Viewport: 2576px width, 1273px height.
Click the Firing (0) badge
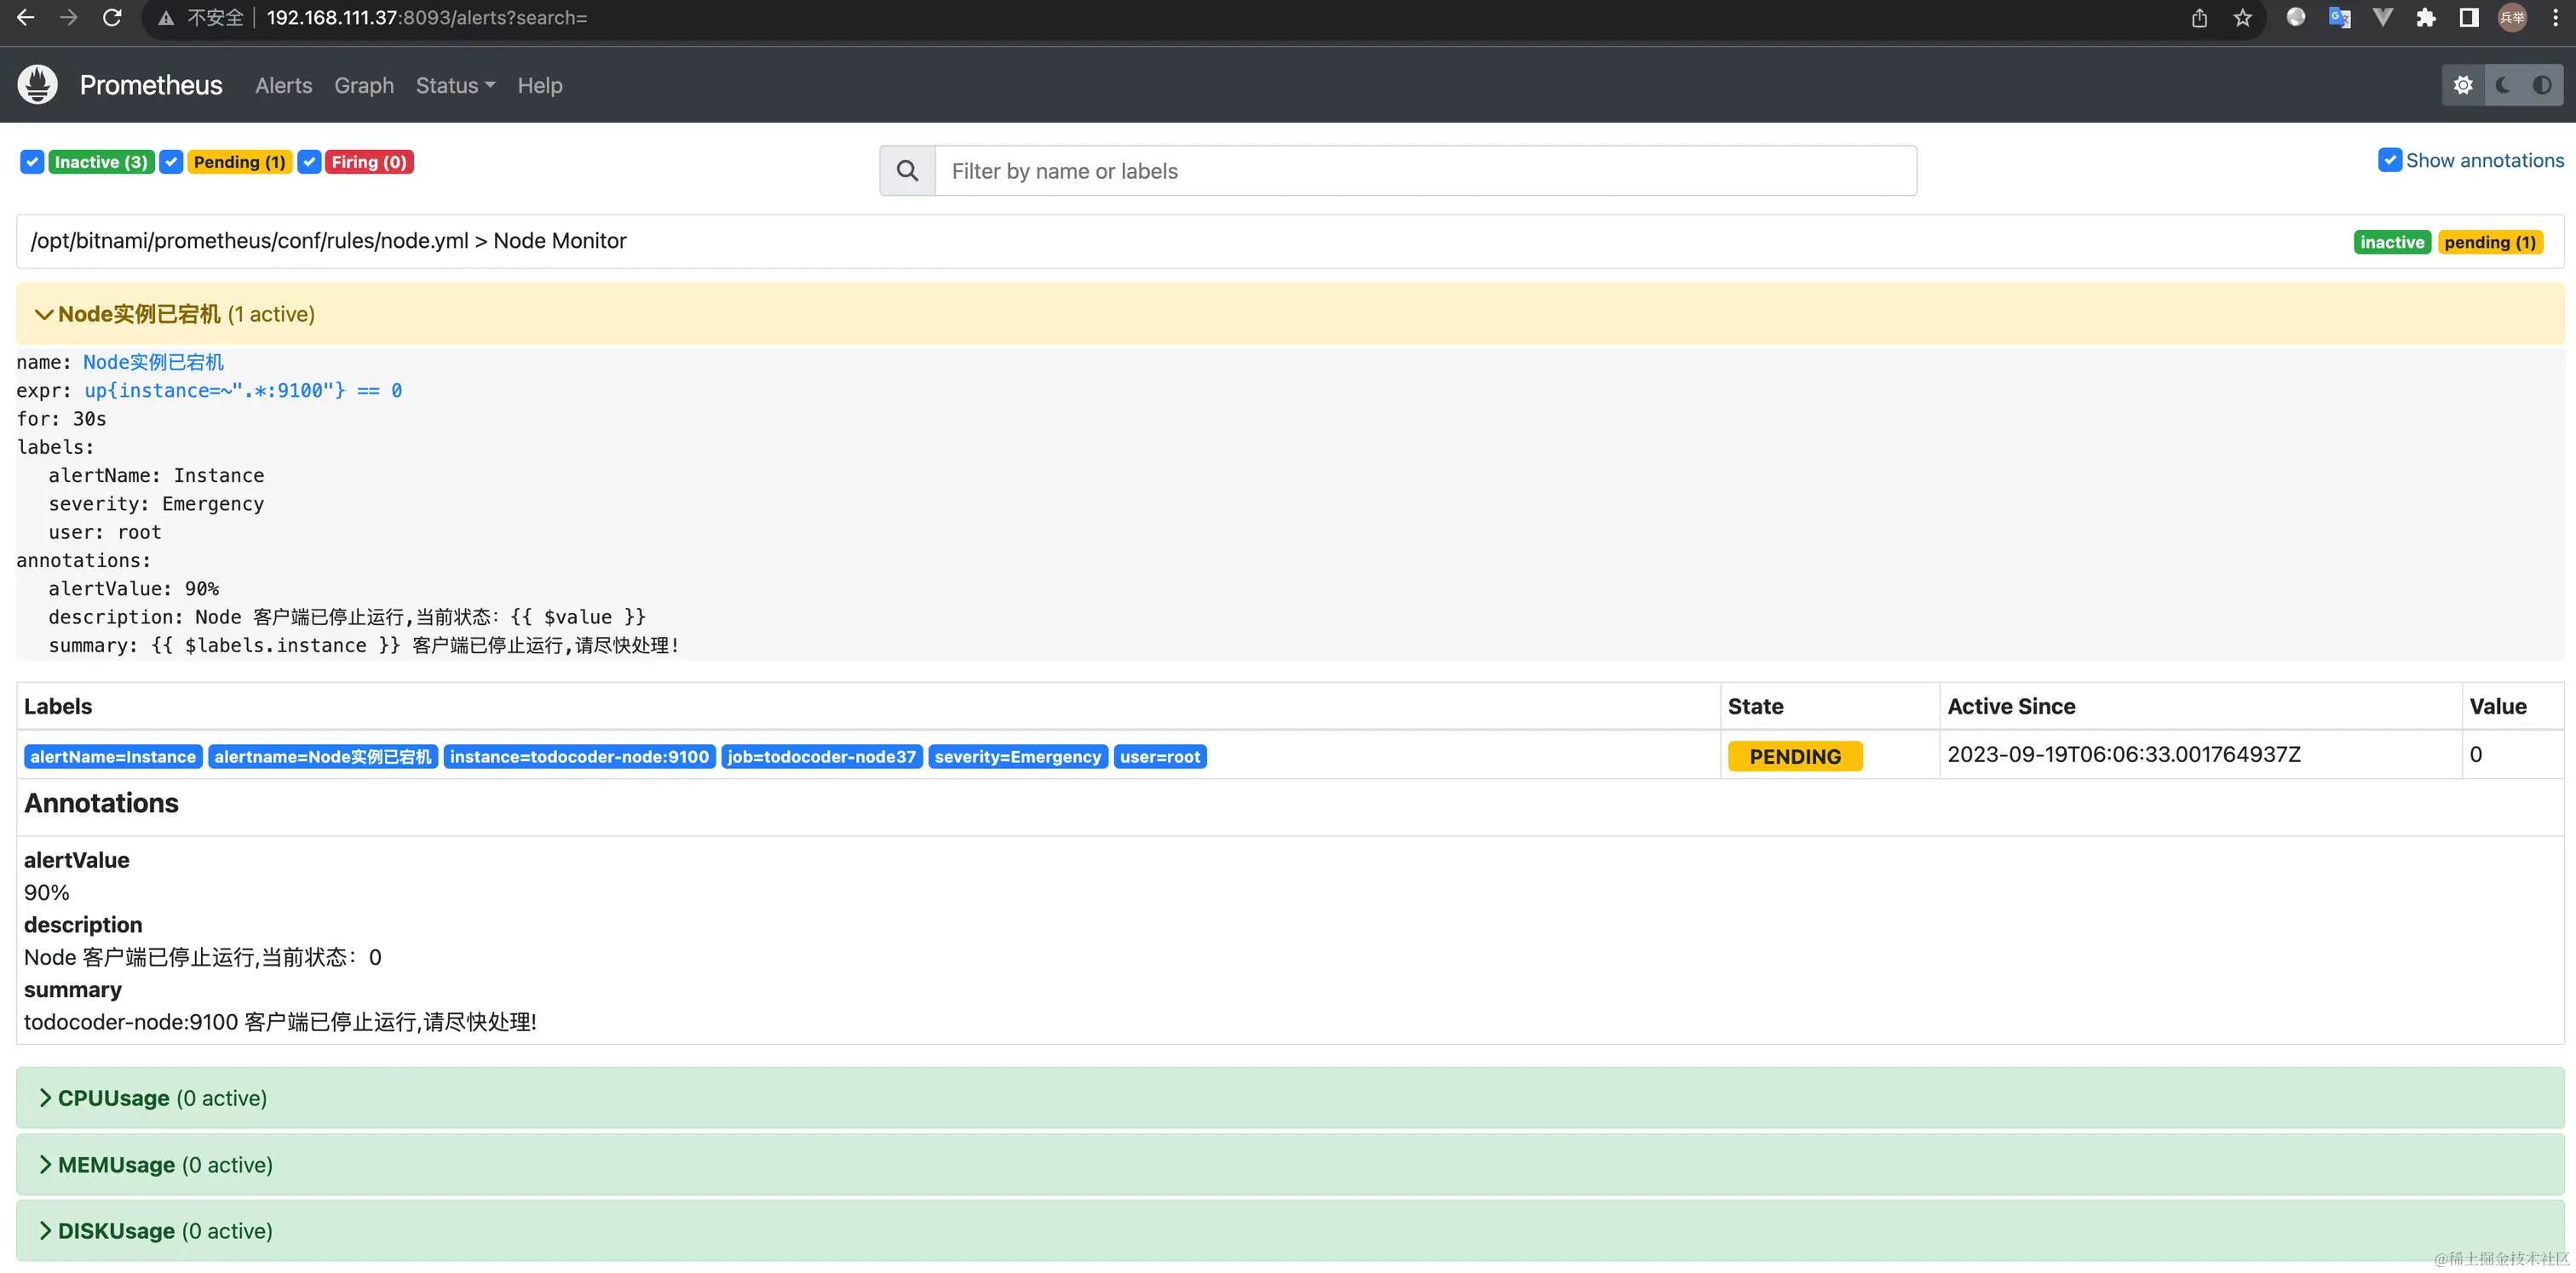(x=369, y=162)
